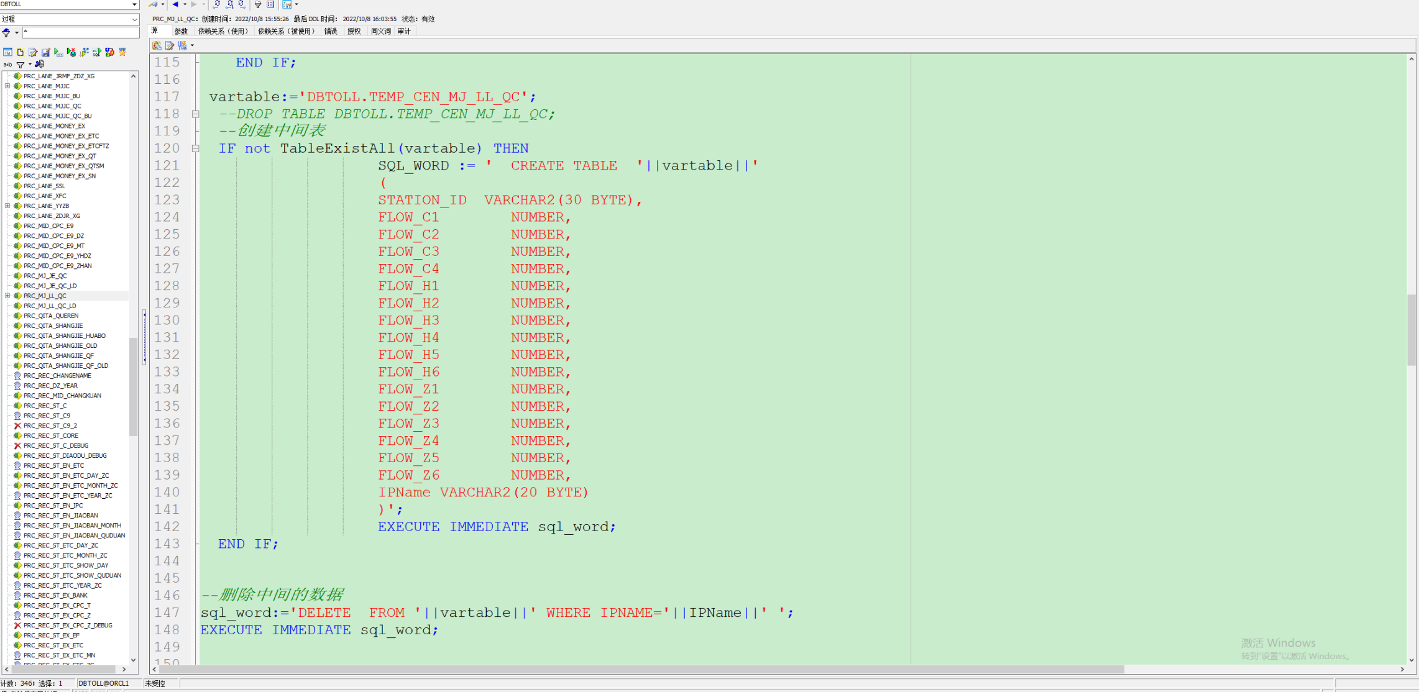Click the editor scroll right arrow
The height and width of the screenshot is (692, 1419).
pos(1402,669)
